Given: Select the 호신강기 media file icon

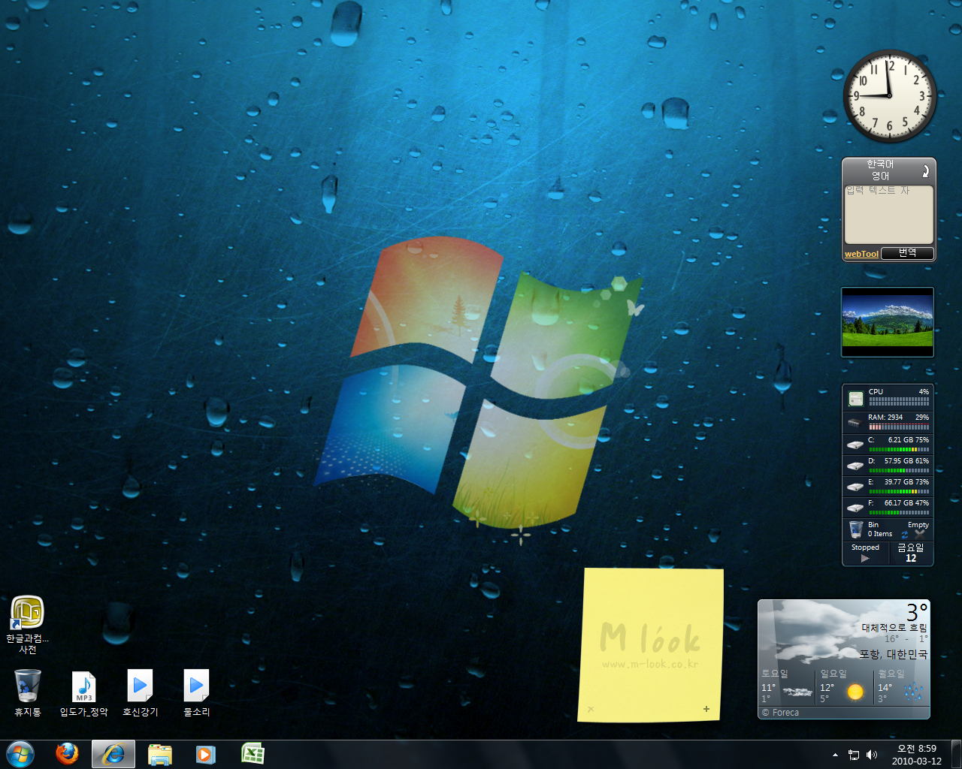Looking at the screenshot, I should 141,692.
